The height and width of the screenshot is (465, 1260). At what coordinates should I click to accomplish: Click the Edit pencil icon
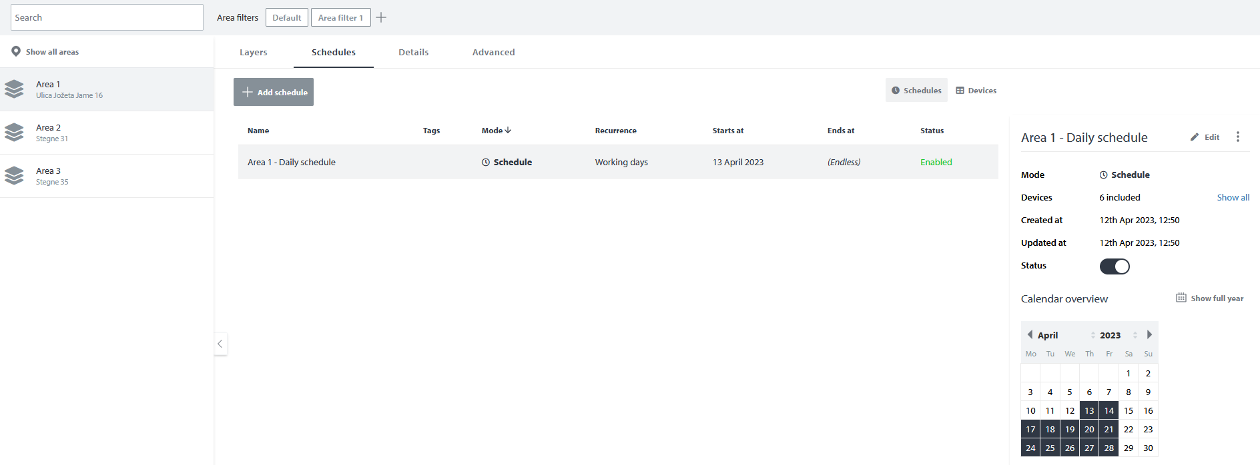coord(1195,137)
